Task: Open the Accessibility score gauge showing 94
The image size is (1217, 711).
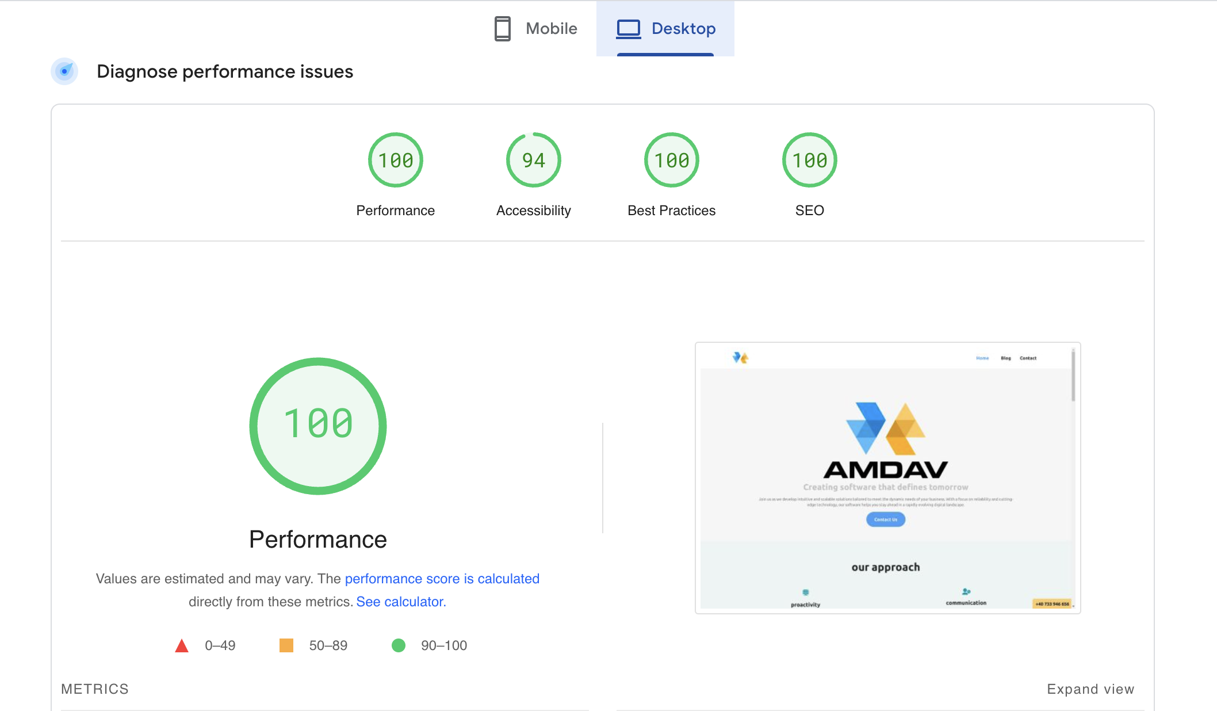Action: coord(534,160)
